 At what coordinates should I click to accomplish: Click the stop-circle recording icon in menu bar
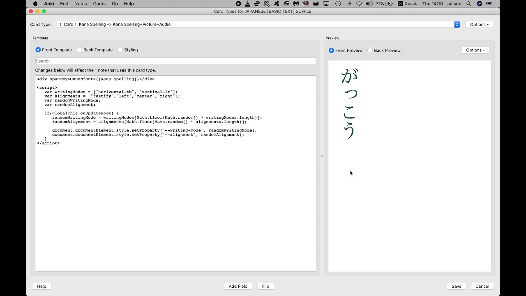[x=238, y=4]
